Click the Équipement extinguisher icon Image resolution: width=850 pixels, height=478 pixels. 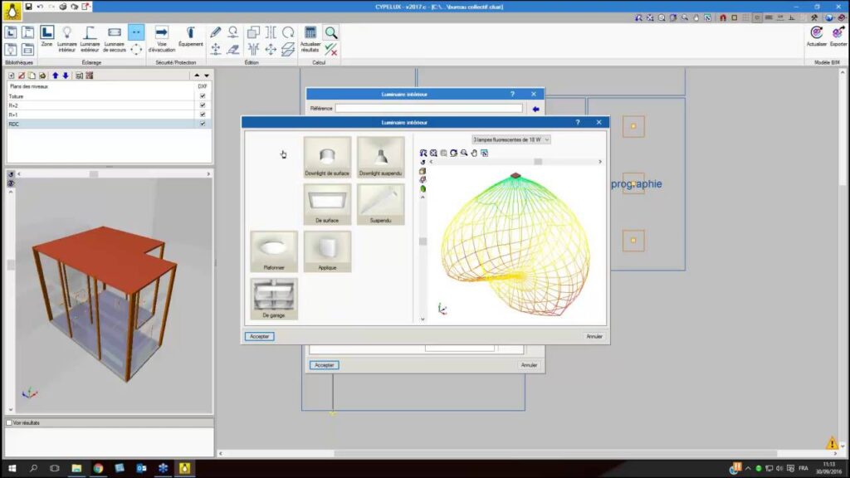tap(190, 37)
